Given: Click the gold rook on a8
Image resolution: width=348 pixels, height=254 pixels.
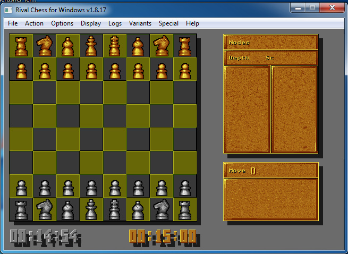Looking at the screenshot, I should point(21,46).
